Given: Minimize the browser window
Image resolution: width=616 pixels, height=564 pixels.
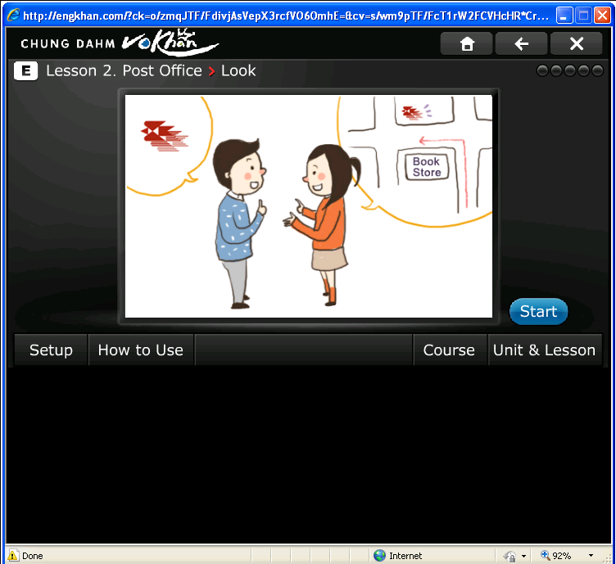Looking at the screenshot, I should (564, 16).
